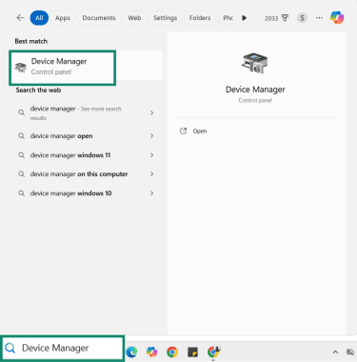The height and width of the screenshot is (362, 357).
Task: Click Open in the preview pane
Action: click(200, 131)
